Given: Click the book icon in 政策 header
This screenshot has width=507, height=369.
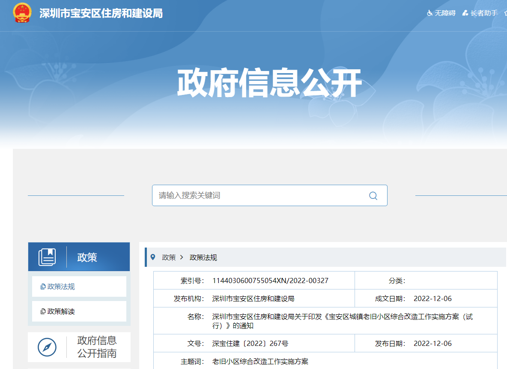Looking at the screenshot, I should point(47,257).
